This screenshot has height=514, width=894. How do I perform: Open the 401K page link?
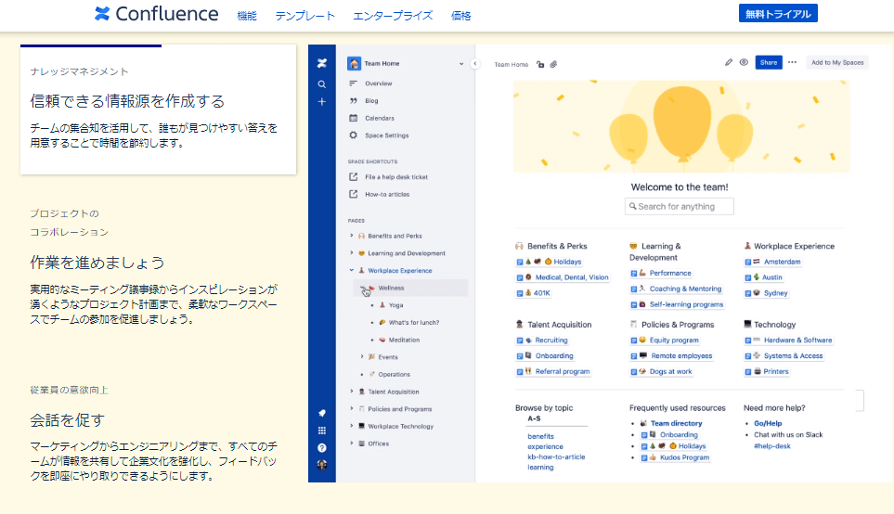coord(541,293)
